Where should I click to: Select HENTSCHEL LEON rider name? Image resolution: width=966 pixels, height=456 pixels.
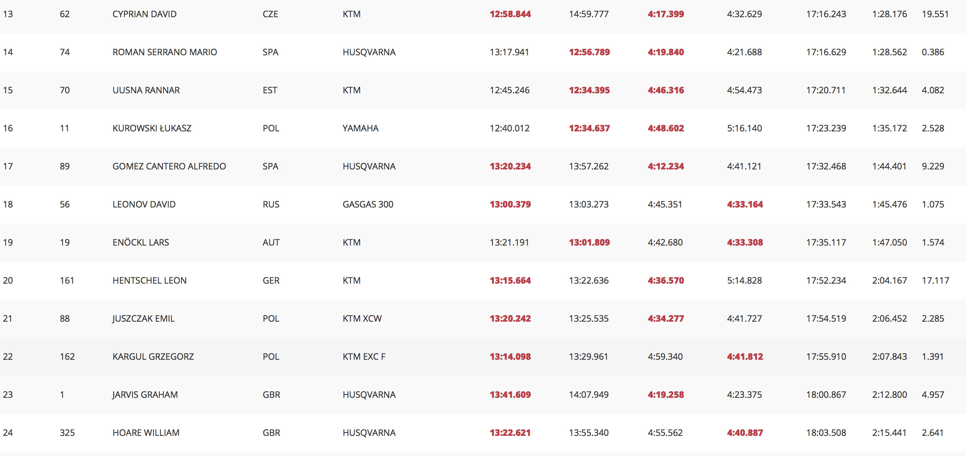149,280
